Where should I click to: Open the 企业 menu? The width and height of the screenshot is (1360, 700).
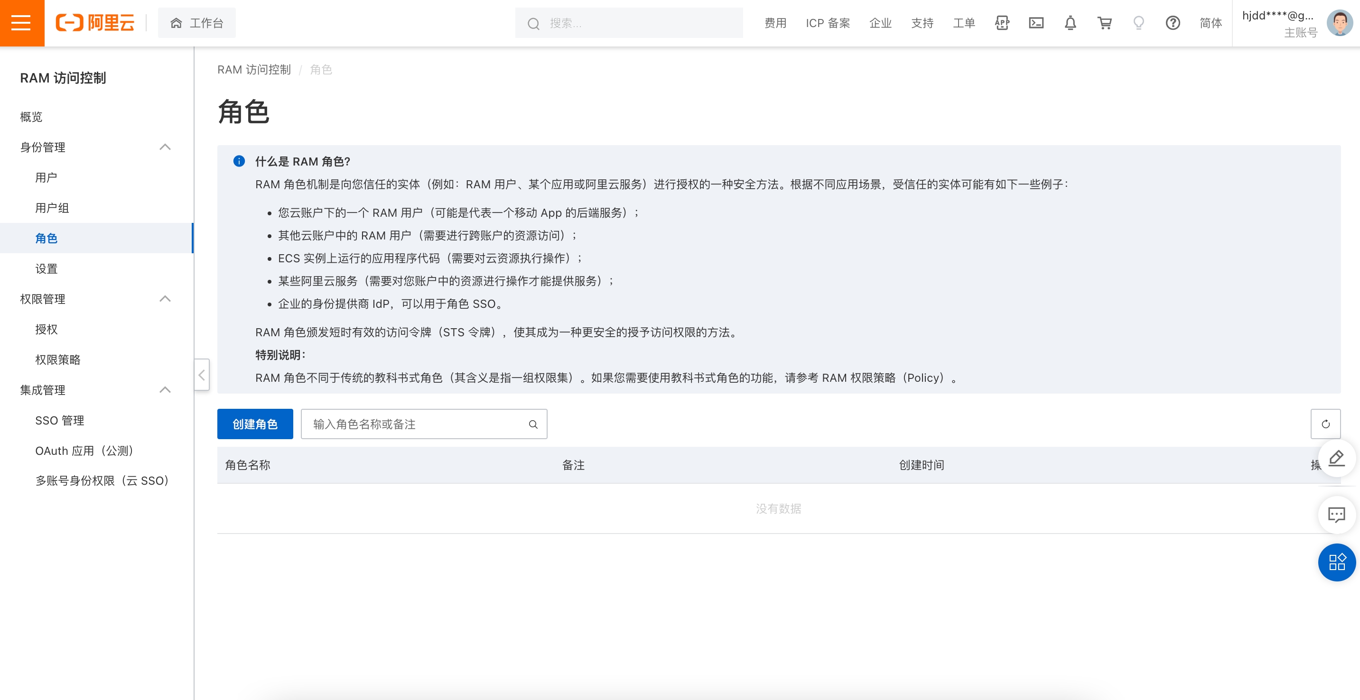tap(880, 23)
